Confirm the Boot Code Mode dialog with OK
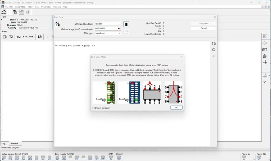Image resolution: width=271 pixels, height=161 pixels. (x=176, y=107)
